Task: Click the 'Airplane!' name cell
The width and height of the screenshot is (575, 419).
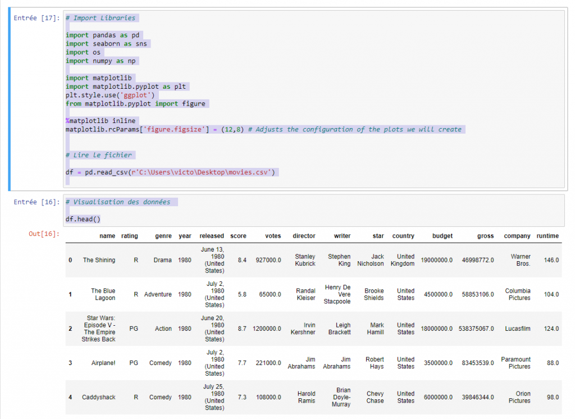Action: pos(103,363)
